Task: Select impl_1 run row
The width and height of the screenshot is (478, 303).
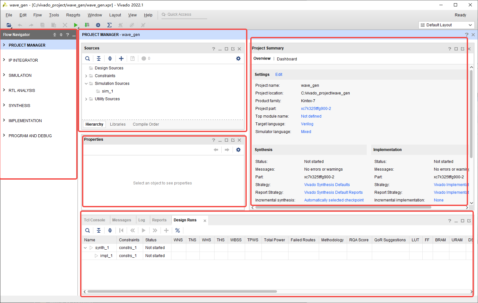Action: click(x=106, y=256)
